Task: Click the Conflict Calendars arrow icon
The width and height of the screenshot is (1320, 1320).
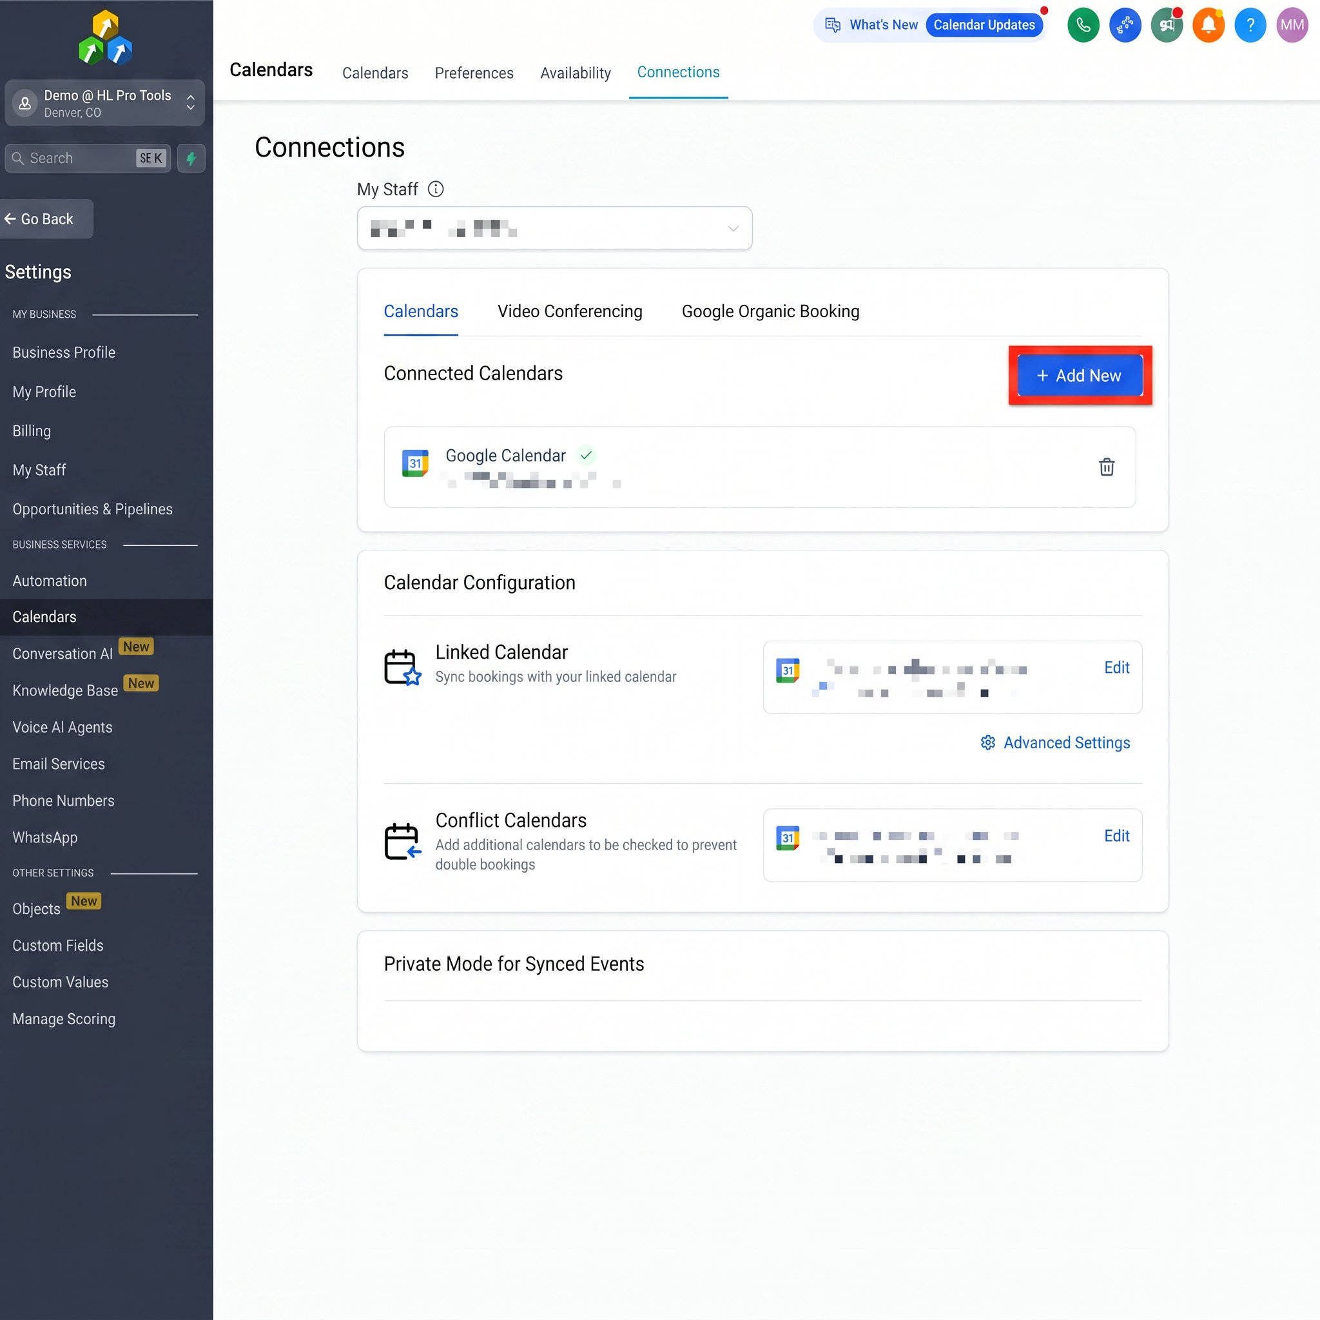Action: [402, 841]
